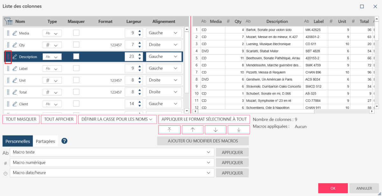Click the drag handle of Description row
Image resolution: width=382 pixels, height=196 pixels.
tap(8, 57)
